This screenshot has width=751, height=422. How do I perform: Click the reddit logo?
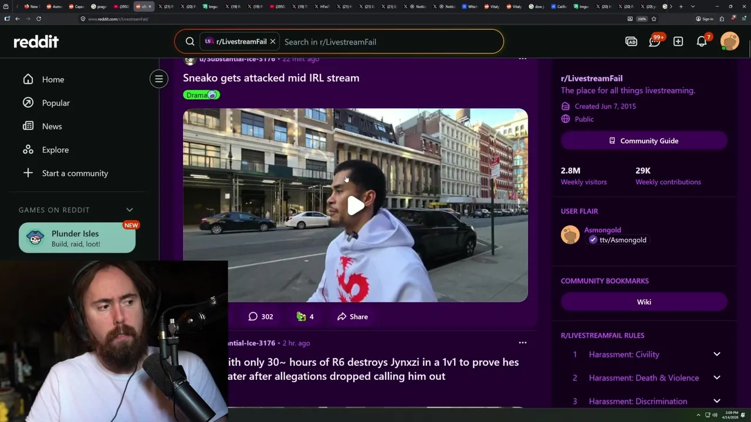point(36,42)
